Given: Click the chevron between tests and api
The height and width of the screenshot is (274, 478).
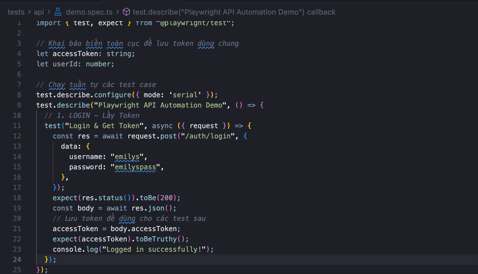Looking at the screenshot, I should pos(29,12).
